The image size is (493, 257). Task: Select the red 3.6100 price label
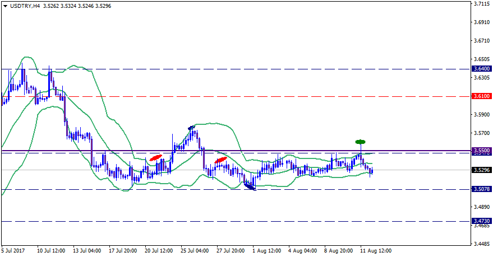[481, 96]
